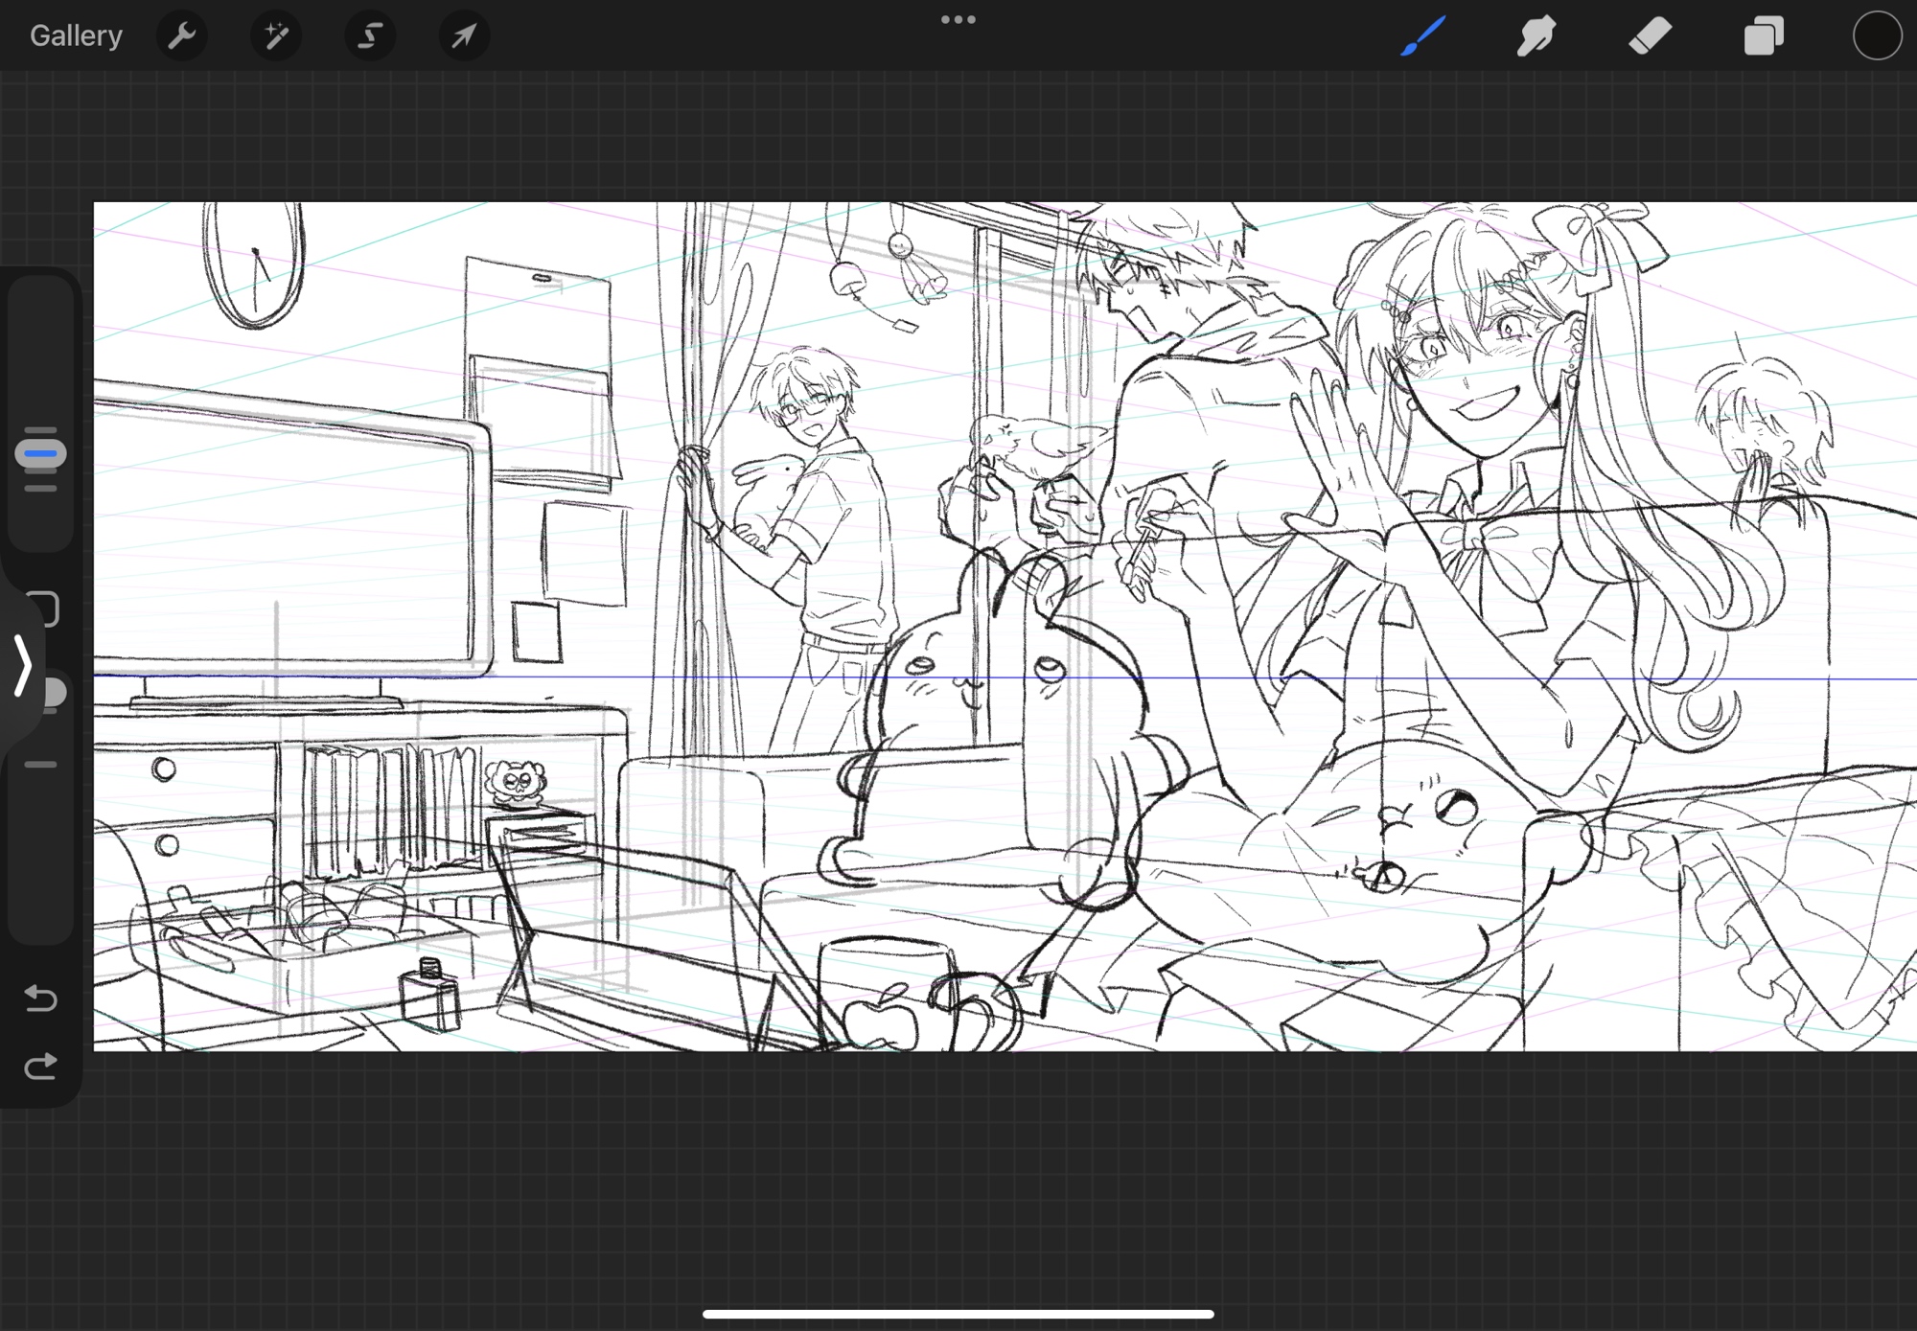
Task: Select the Smudge tool
Action: click(x=1536, y=36)
